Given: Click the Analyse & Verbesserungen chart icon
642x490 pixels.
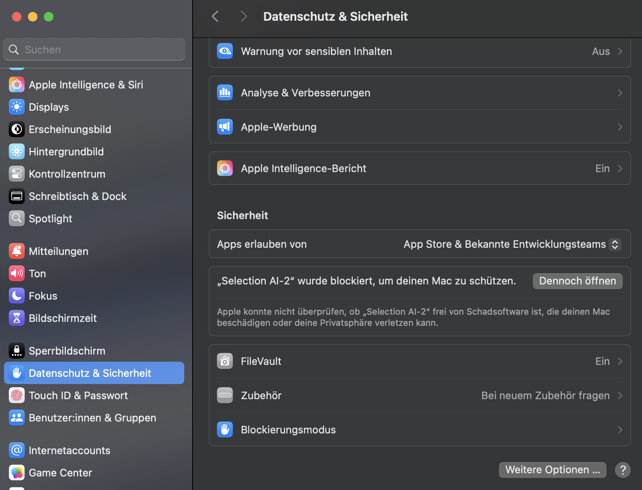Looking at the screenshot, I should click(225, 93).
